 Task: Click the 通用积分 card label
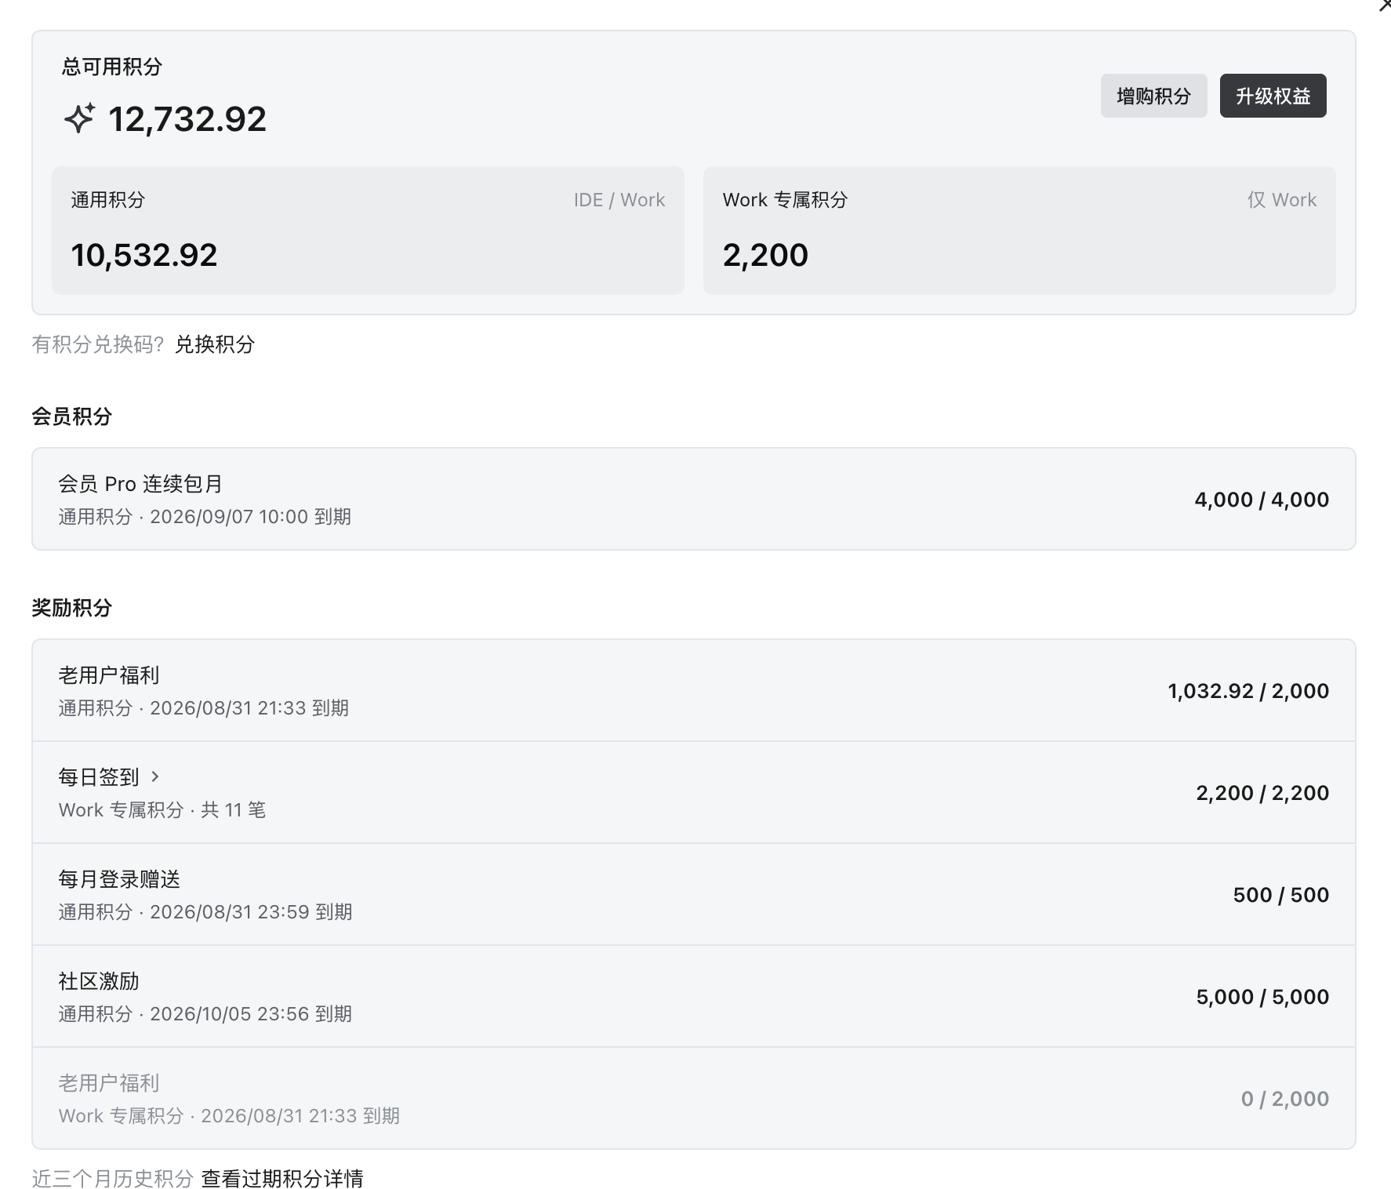(108, 200)
